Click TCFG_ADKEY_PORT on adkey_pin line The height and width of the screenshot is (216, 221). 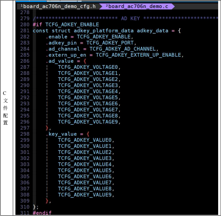110,43
